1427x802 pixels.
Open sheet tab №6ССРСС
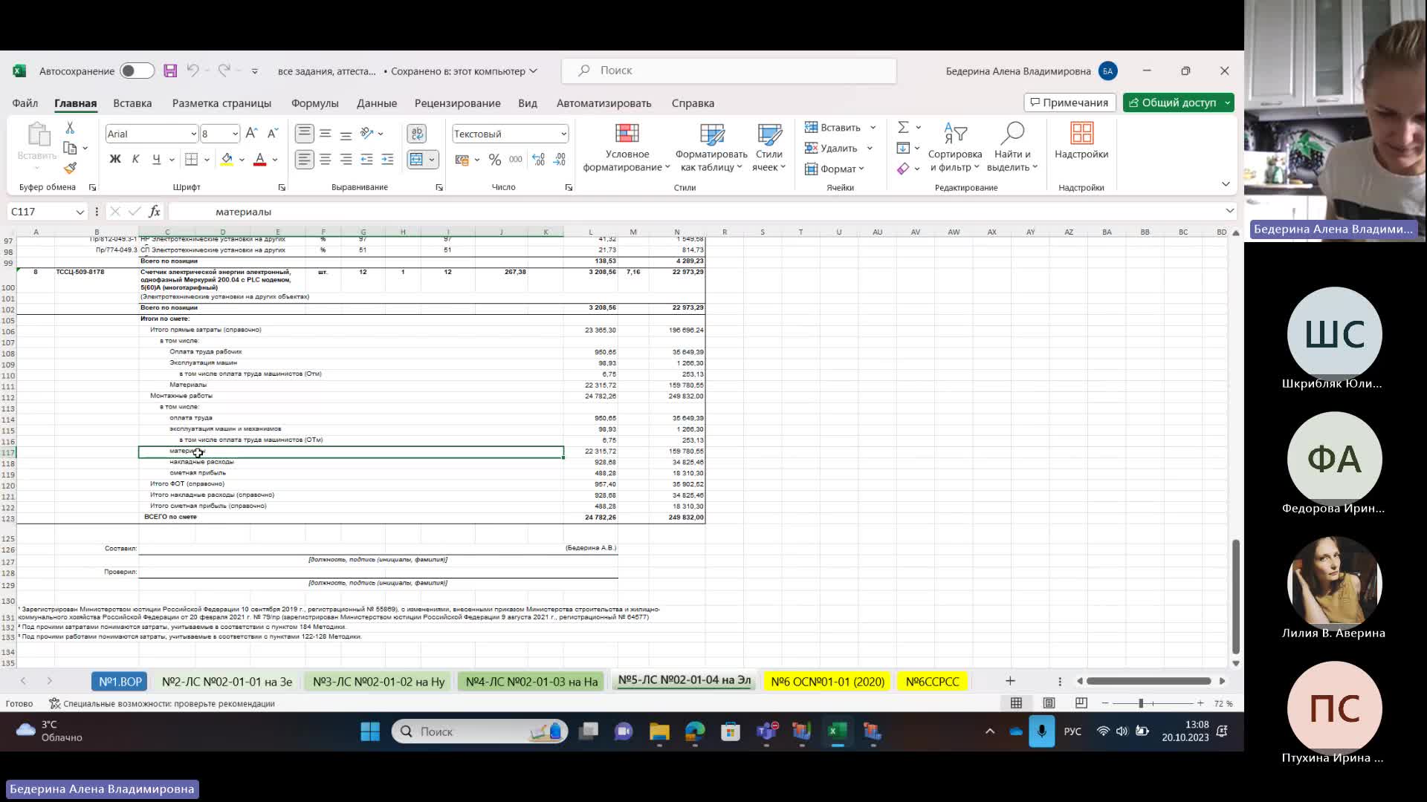pyautogui.click(x=933, y=682)
